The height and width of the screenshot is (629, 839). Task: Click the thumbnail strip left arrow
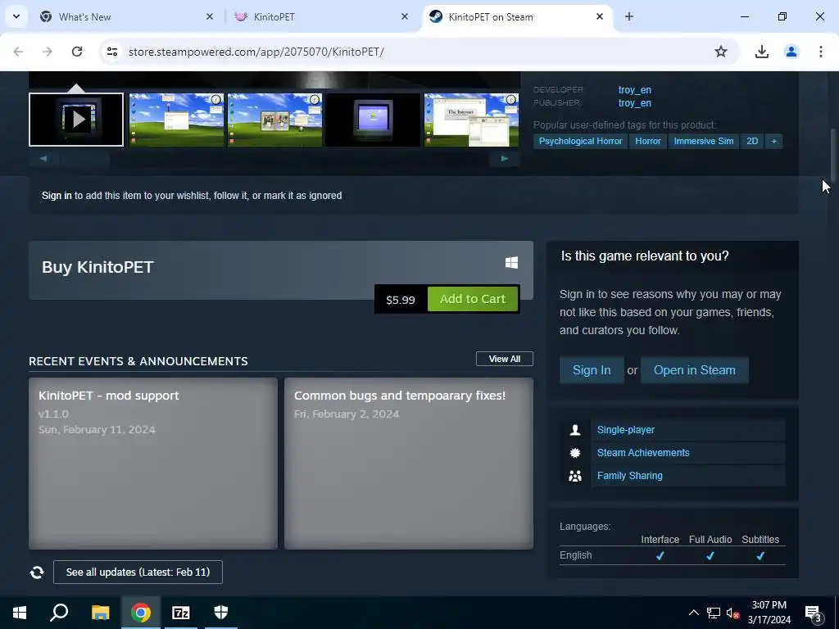(43, 158)
